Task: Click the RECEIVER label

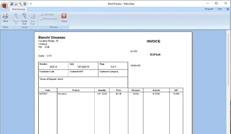Action: (x=135, y=66)
